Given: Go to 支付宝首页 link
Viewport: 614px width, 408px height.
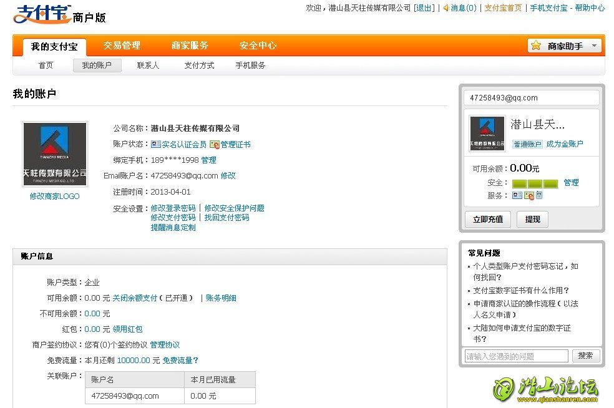Looking at the screenshot, I should click(503, 8).
